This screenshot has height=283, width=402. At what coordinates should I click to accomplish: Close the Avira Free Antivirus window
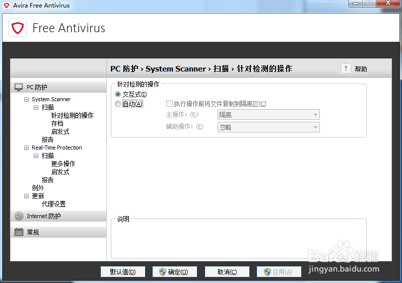pos(388,3)
